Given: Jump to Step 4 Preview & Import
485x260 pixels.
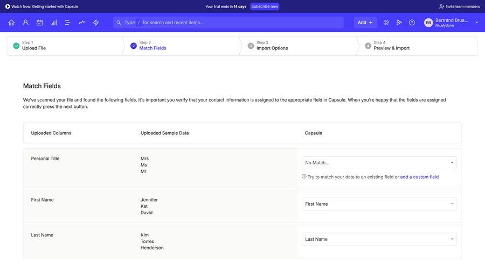Looking at the screenshot, I should (x=391, y=46).
